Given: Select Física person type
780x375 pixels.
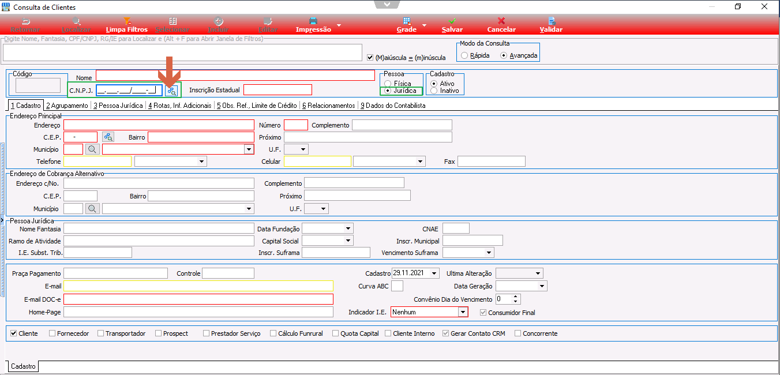Looking at the screenshot, I should coord(388,84).
